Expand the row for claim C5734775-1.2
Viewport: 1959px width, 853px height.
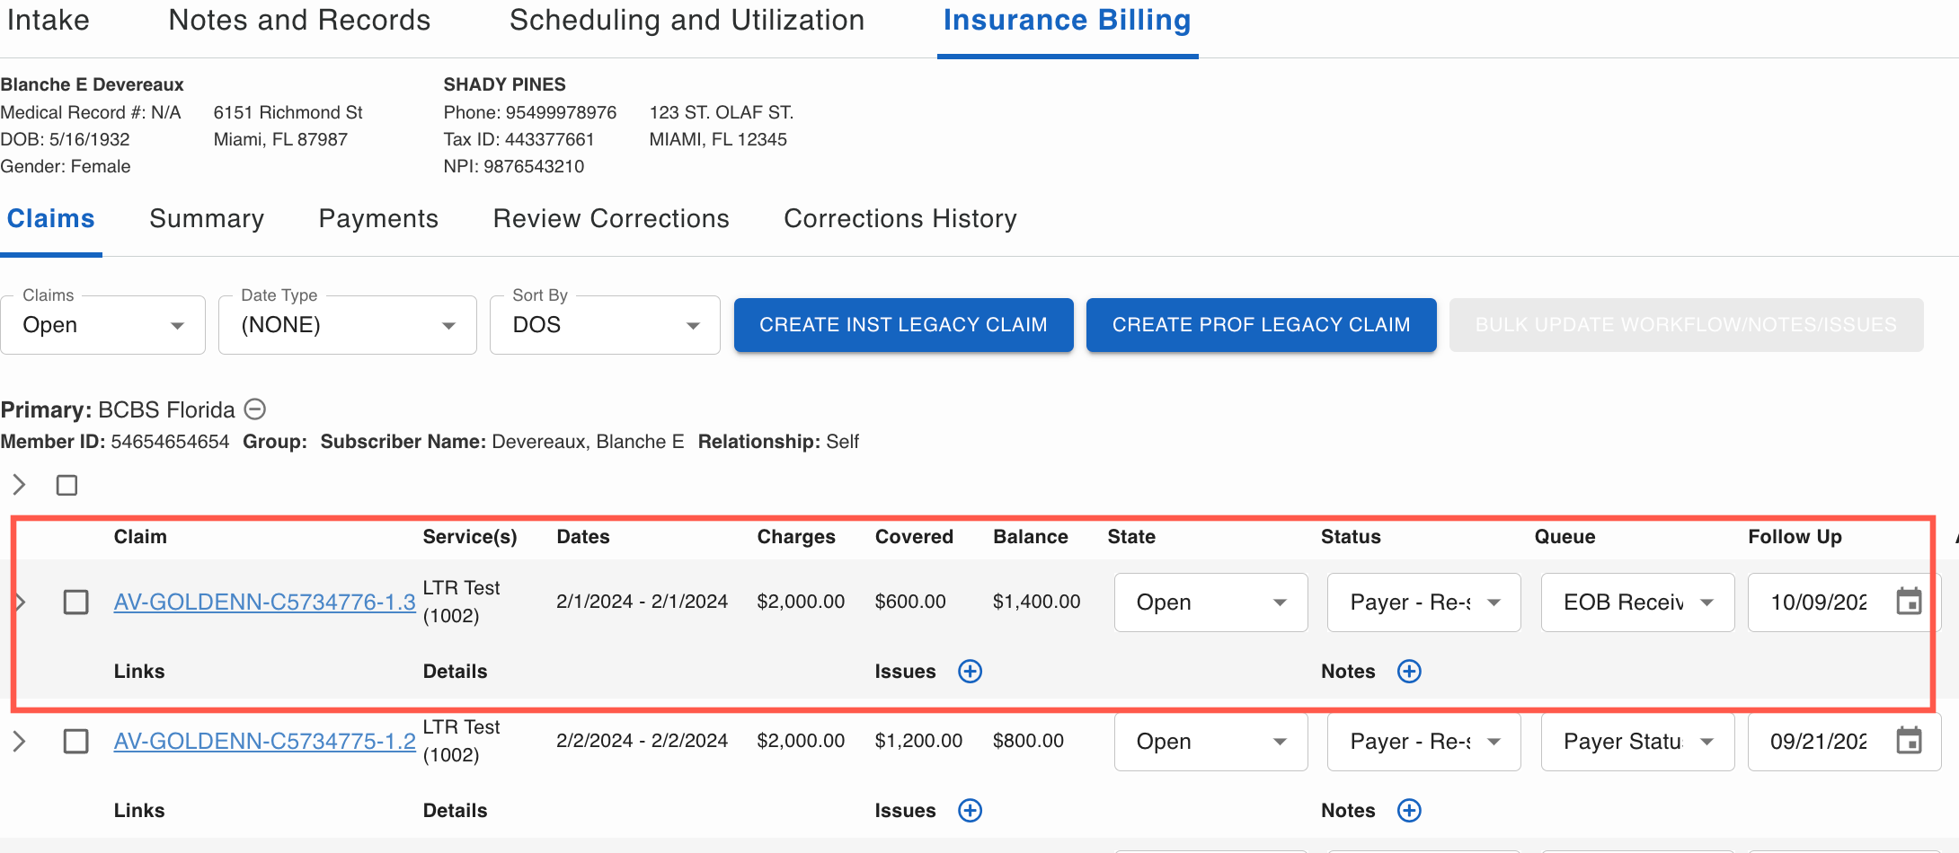[19, 741]
